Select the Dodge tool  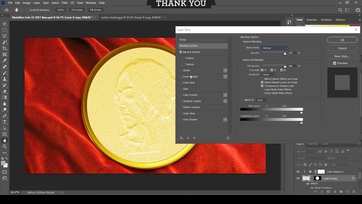[x=5, y=109]
